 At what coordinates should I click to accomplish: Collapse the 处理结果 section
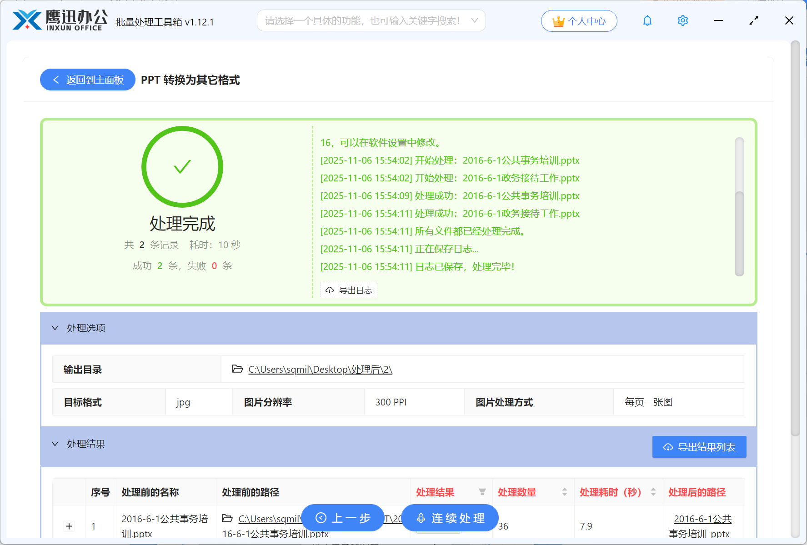pyautogui.click(x=55, y=444)
